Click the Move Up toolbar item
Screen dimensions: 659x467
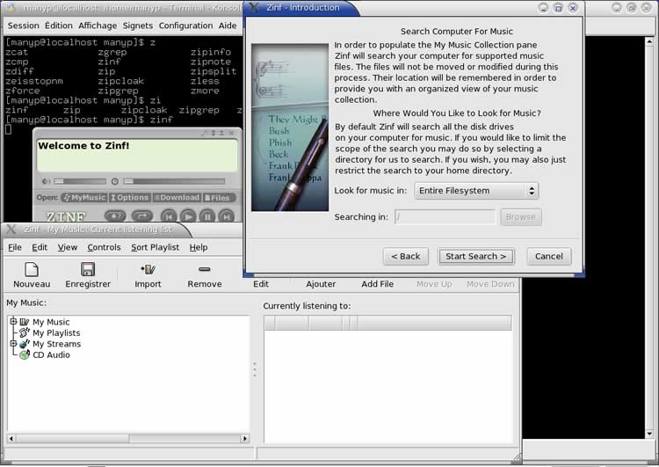(434, 284)
